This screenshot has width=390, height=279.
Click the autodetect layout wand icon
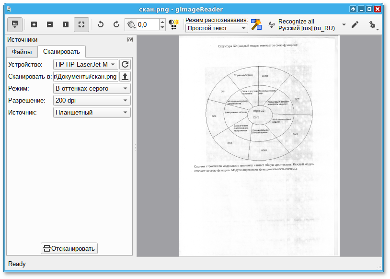pos(256,24)
